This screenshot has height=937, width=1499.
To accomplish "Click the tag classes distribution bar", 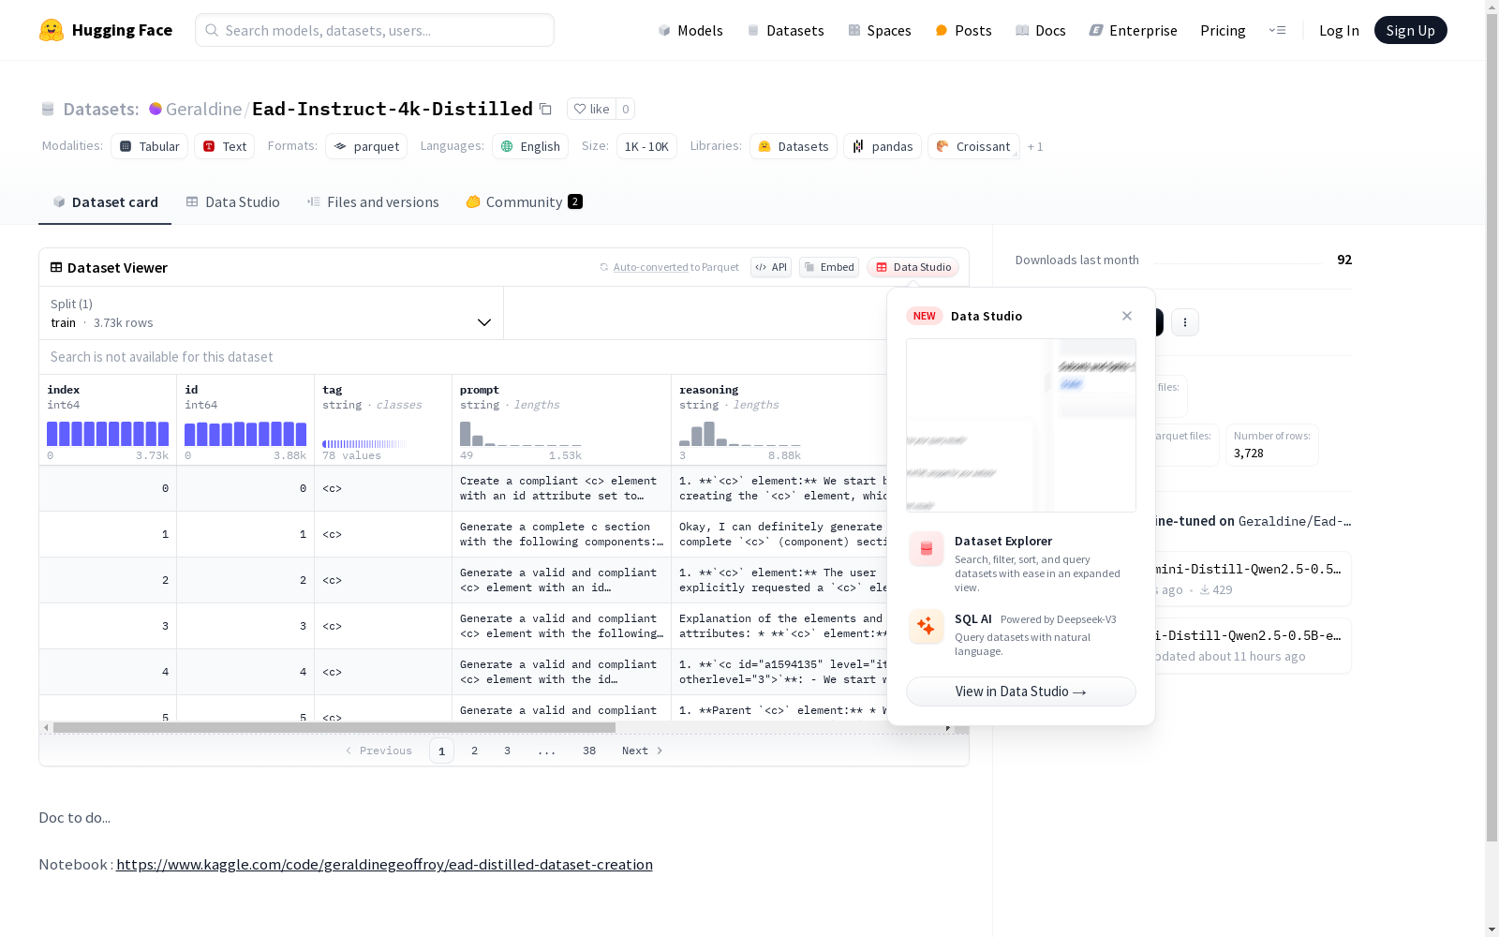I will (x=364, y=444).
